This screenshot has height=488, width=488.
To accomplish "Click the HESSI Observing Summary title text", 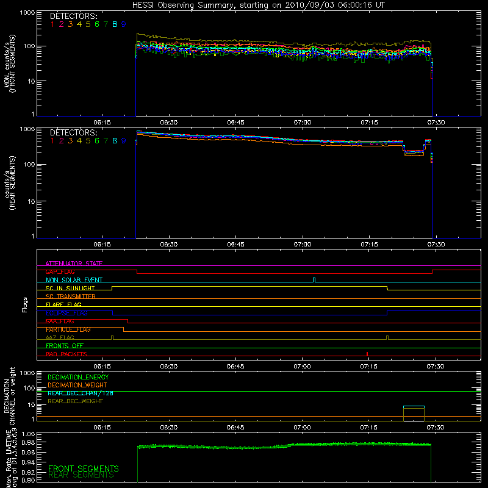I will [258, 5].
